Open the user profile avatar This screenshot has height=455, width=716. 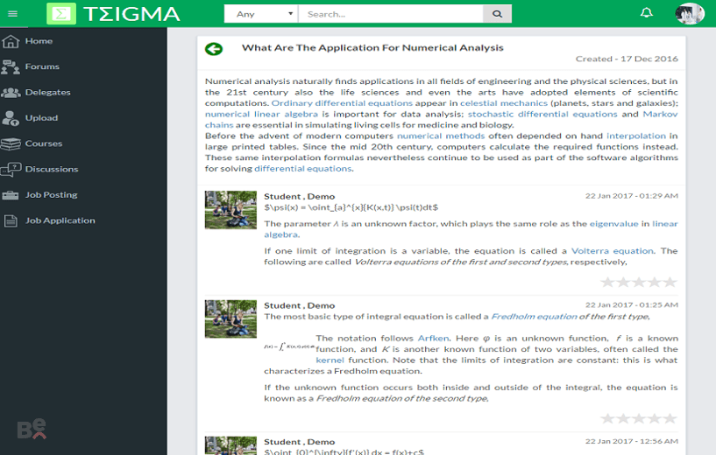click(x=690, y=14)
